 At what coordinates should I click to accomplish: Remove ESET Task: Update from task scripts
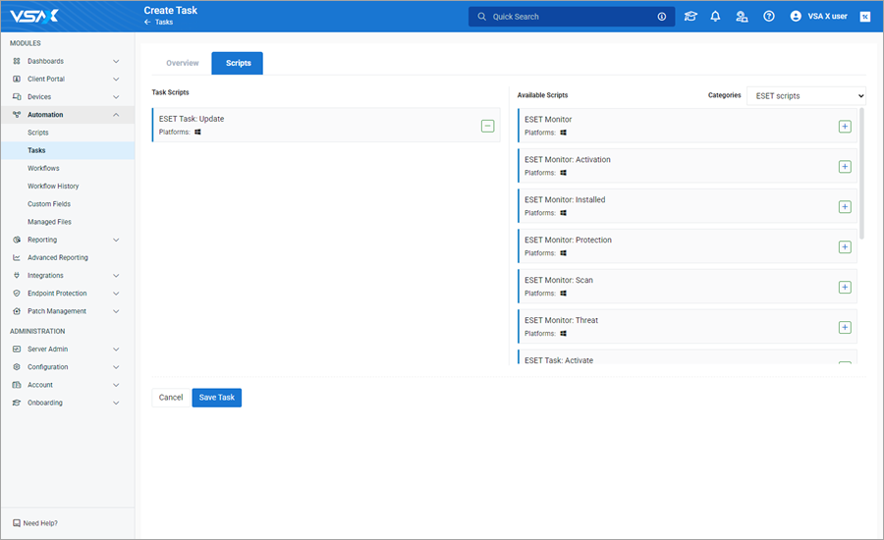[487, 126]
